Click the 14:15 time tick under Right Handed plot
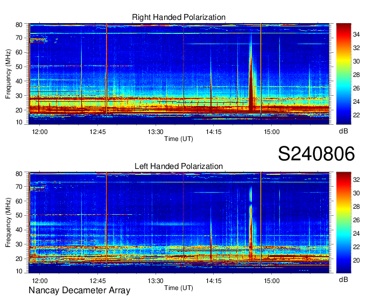Viewport: 366px width, 297px height. point(214,132)
